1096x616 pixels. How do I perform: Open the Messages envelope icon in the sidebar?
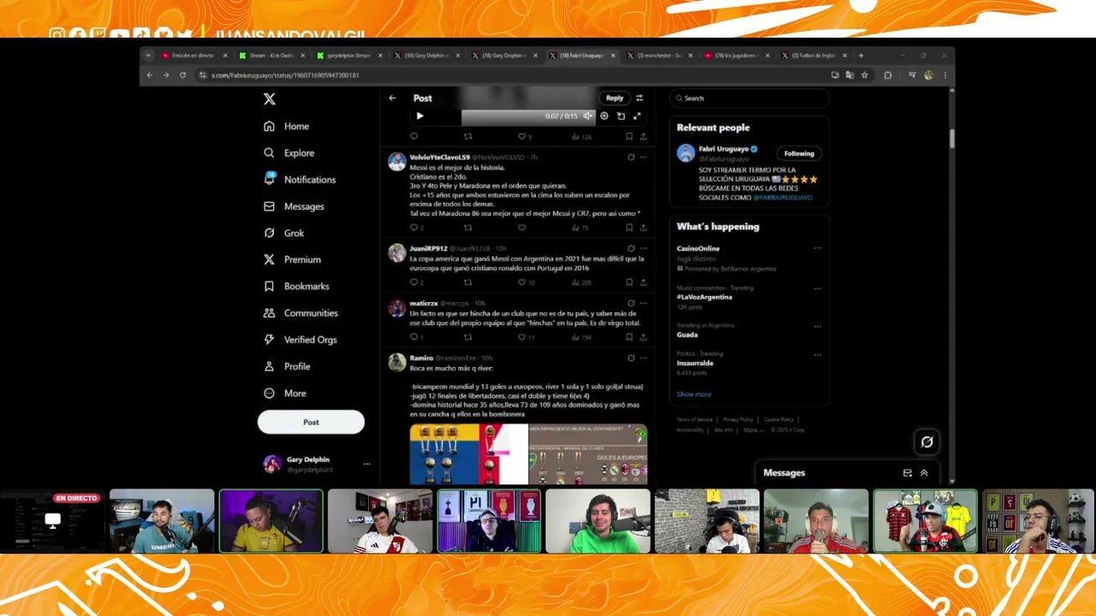click(x=269, y=206)
